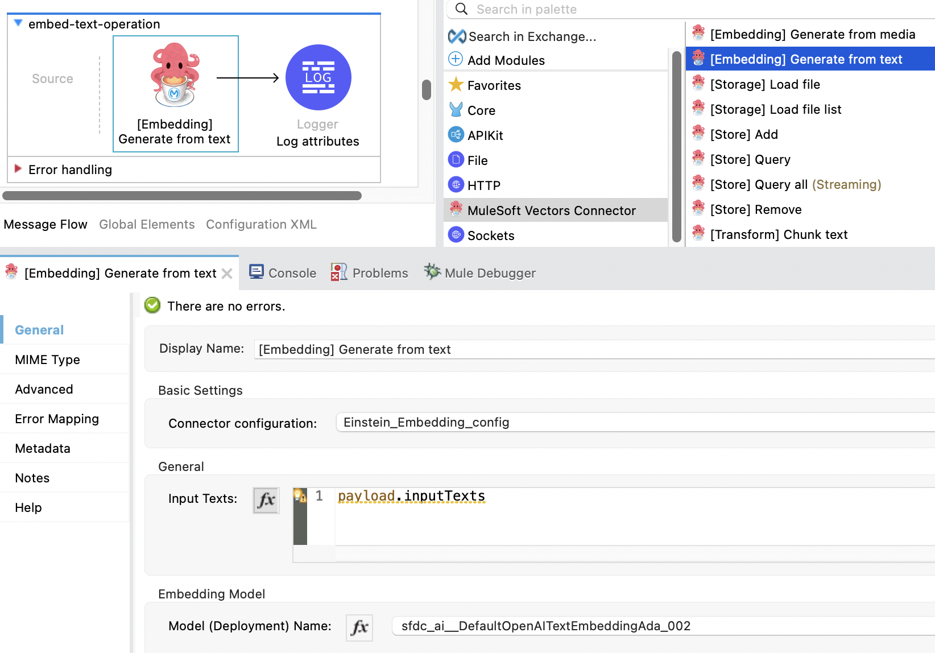Select the General properties section
Image resolution: width=935 pixels, height=653 pixels.
click(x=65, y=330)
